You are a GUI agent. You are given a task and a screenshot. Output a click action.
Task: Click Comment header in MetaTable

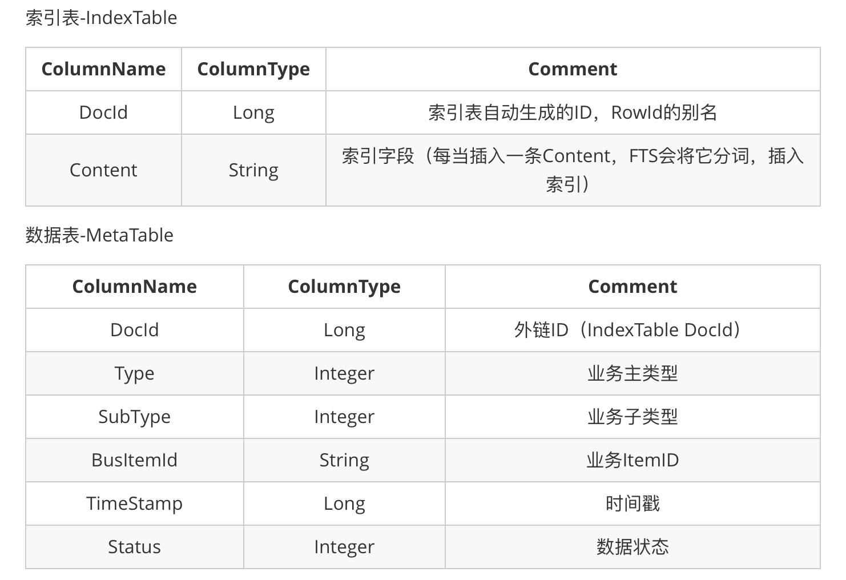[x=633, y=287]
